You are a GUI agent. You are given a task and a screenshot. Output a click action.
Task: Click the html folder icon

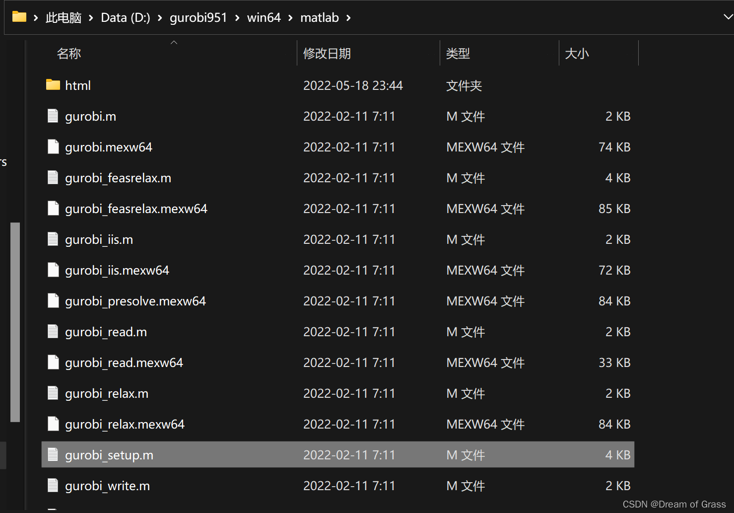(x=53, y=85)
